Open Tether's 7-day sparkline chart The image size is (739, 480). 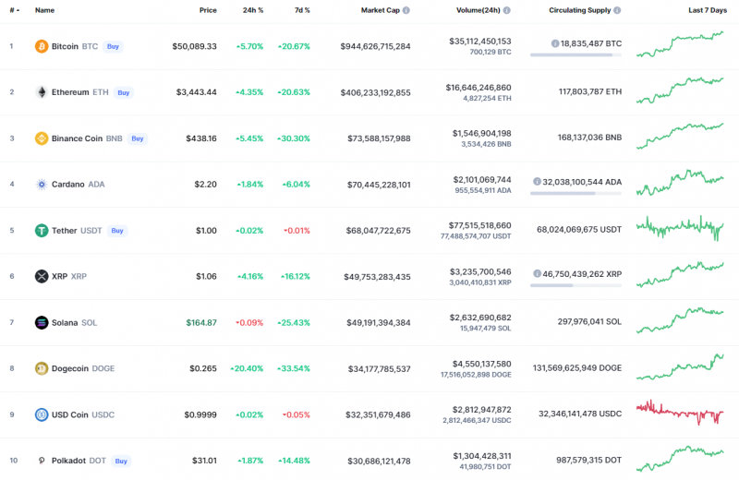point(680,228)
